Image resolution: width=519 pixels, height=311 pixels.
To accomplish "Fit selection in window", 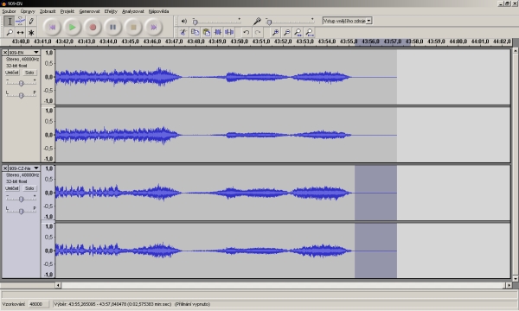I will (298, 32).
